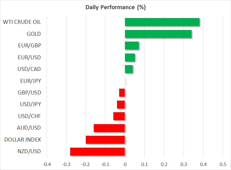This screenshot has height=170, width=231.
Task: Click the 0 tick label on x-axis
Action: pyautogui.click(x=125, y=164)
